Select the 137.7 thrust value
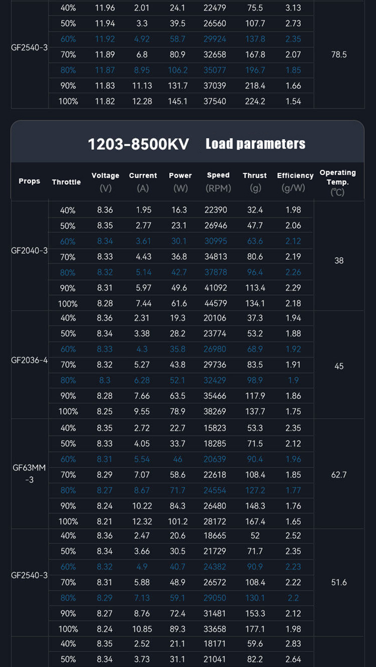The width and height of the screenshot is (376, 667). pyautogui.click(x=255, y=411)
